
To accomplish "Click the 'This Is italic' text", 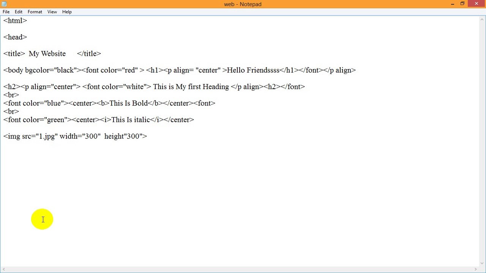I will click(x=130, y=120).
